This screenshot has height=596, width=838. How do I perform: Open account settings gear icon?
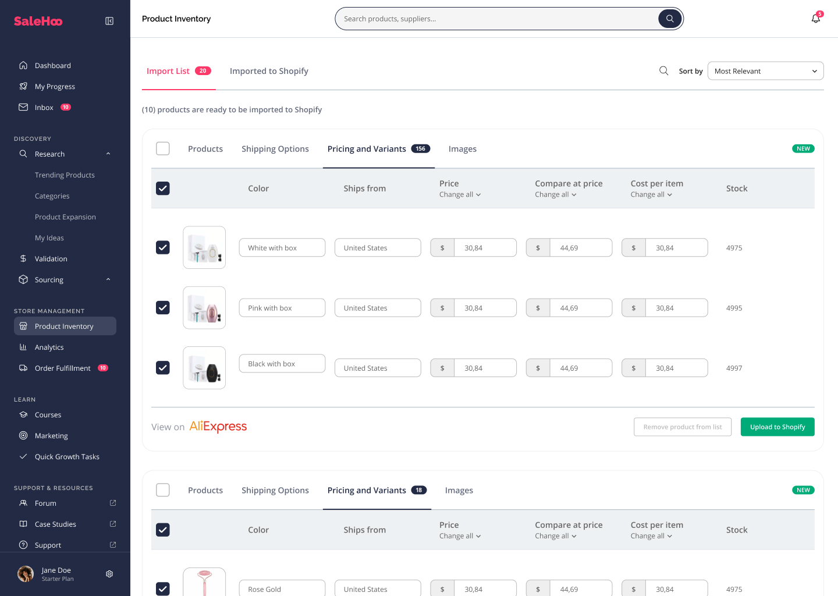tap(109, 574)
